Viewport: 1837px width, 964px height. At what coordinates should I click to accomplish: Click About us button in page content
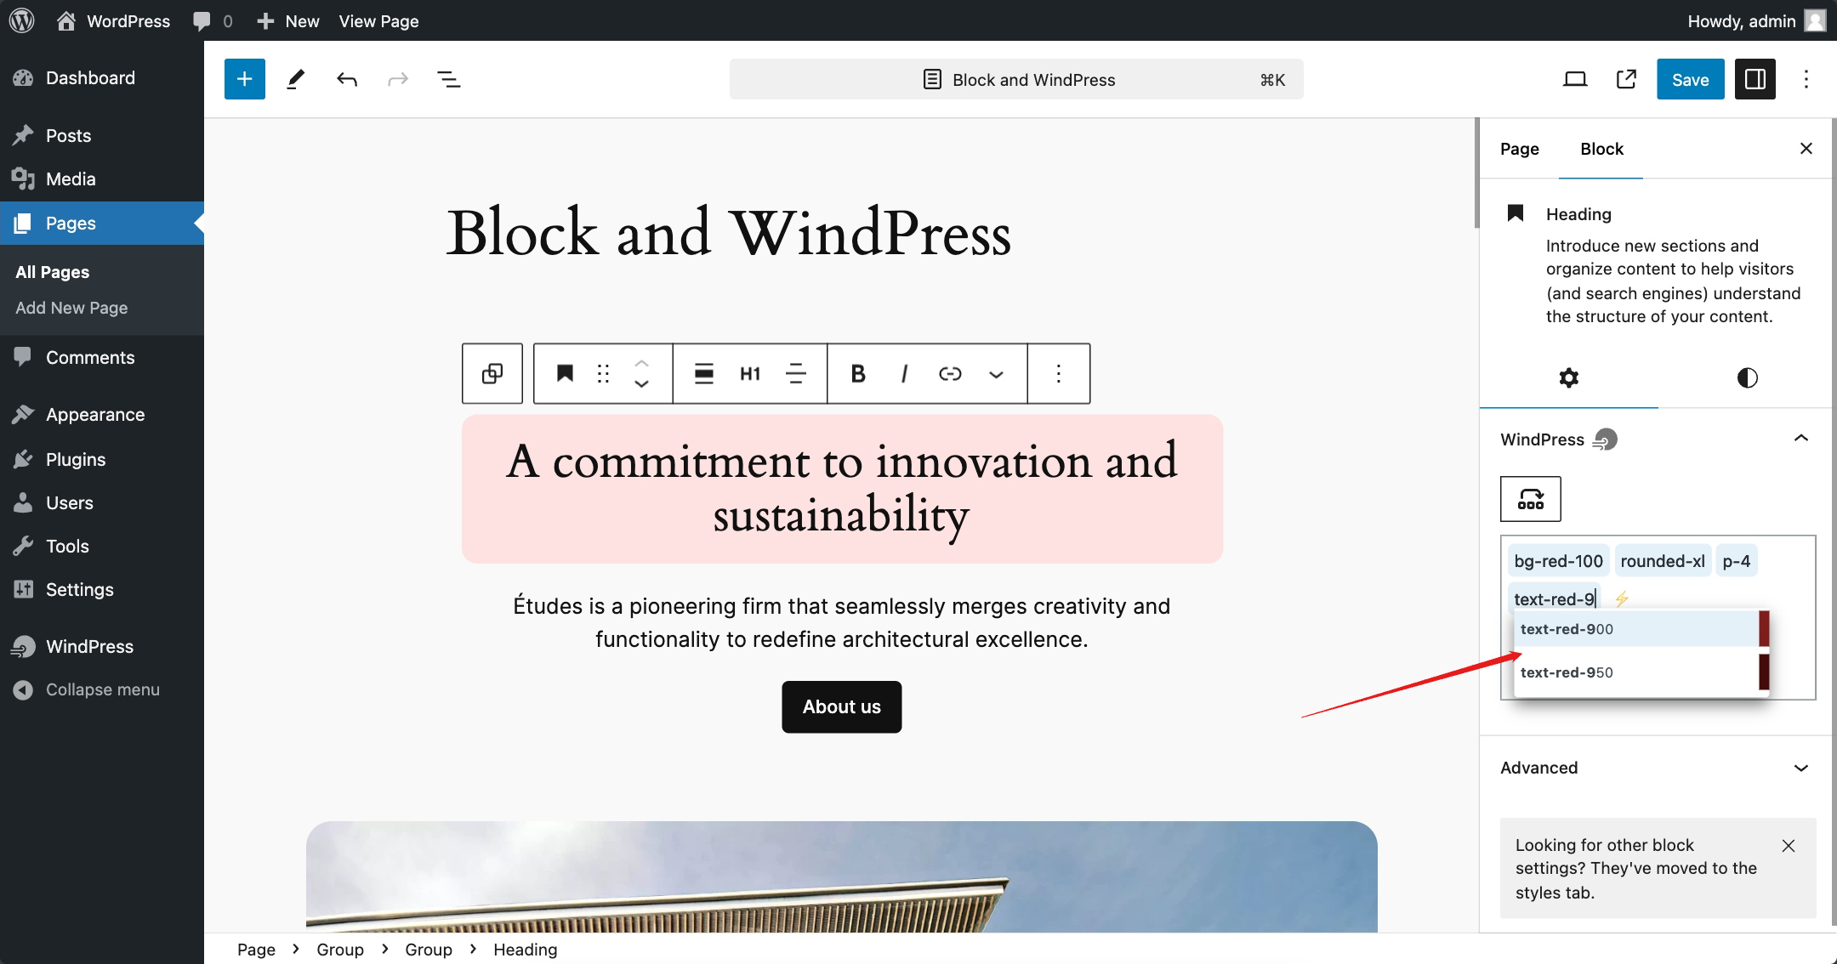click(x=841, y=706)
